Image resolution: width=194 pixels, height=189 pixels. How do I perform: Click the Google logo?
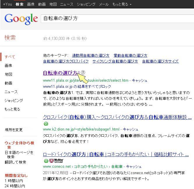(21, 19)
